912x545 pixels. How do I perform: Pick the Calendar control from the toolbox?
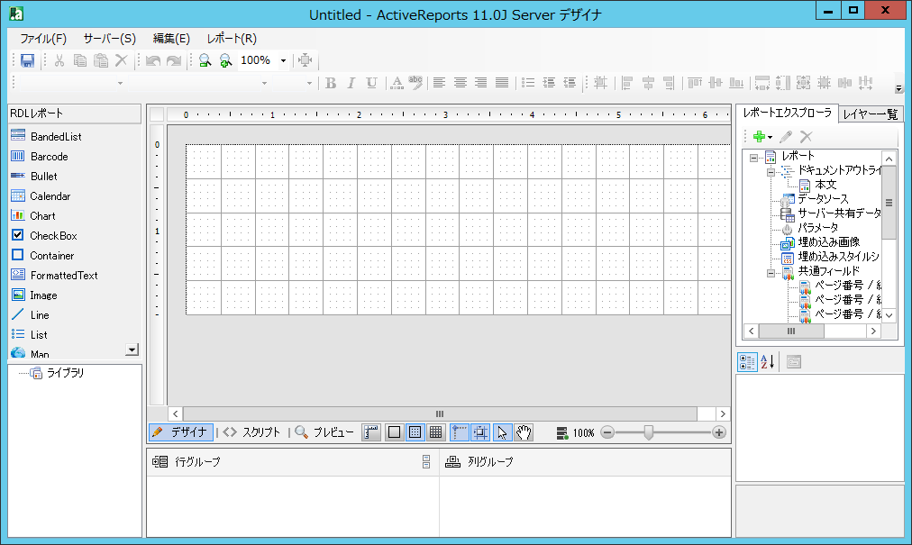point(50,196)
